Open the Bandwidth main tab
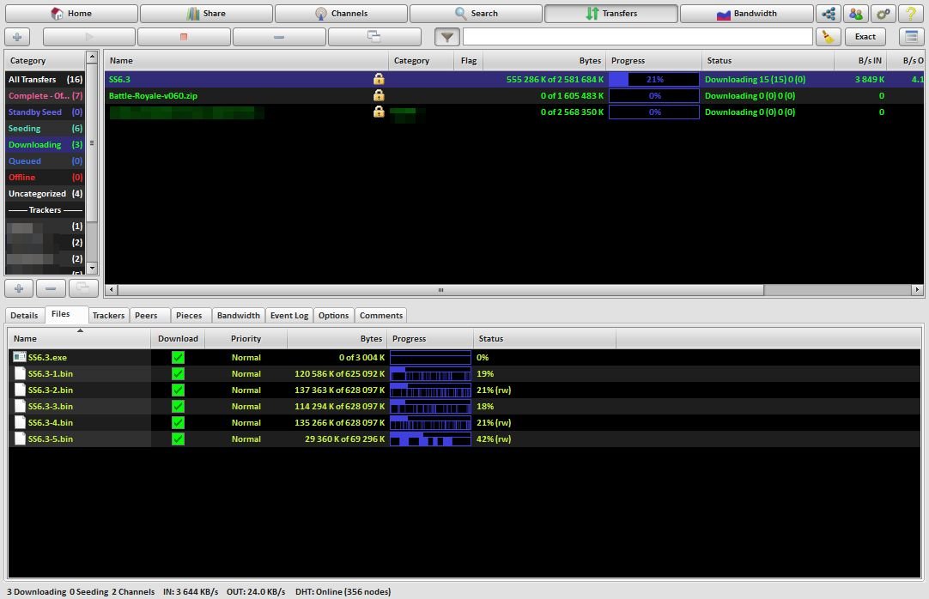 tap(746, 14)
